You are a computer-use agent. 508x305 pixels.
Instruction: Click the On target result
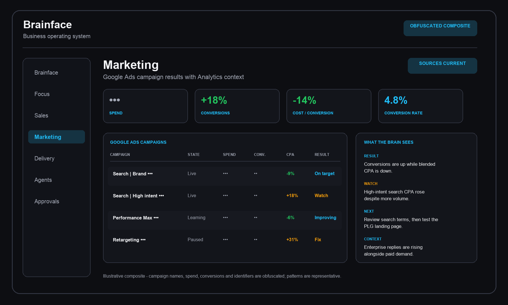[325, 173]
